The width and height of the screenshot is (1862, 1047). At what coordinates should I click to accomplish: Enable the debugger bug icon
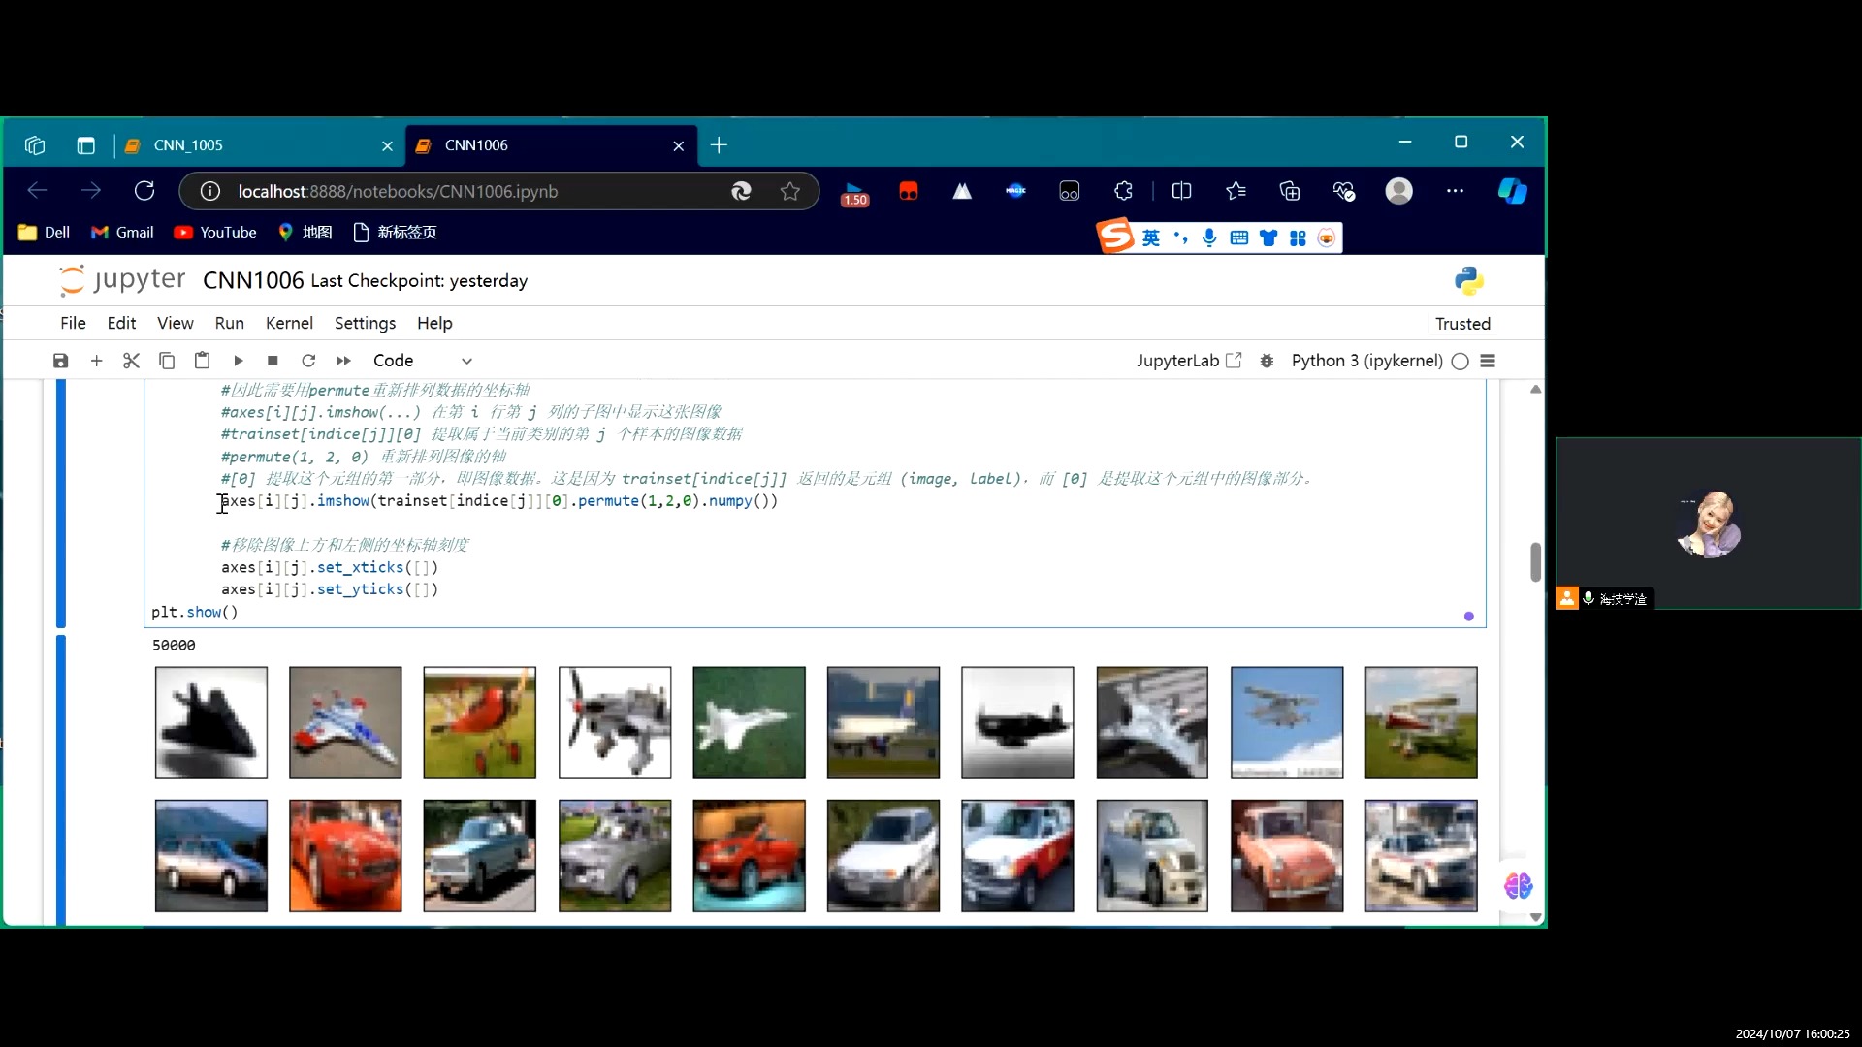pyautogui.click(x=1267, y=361)
